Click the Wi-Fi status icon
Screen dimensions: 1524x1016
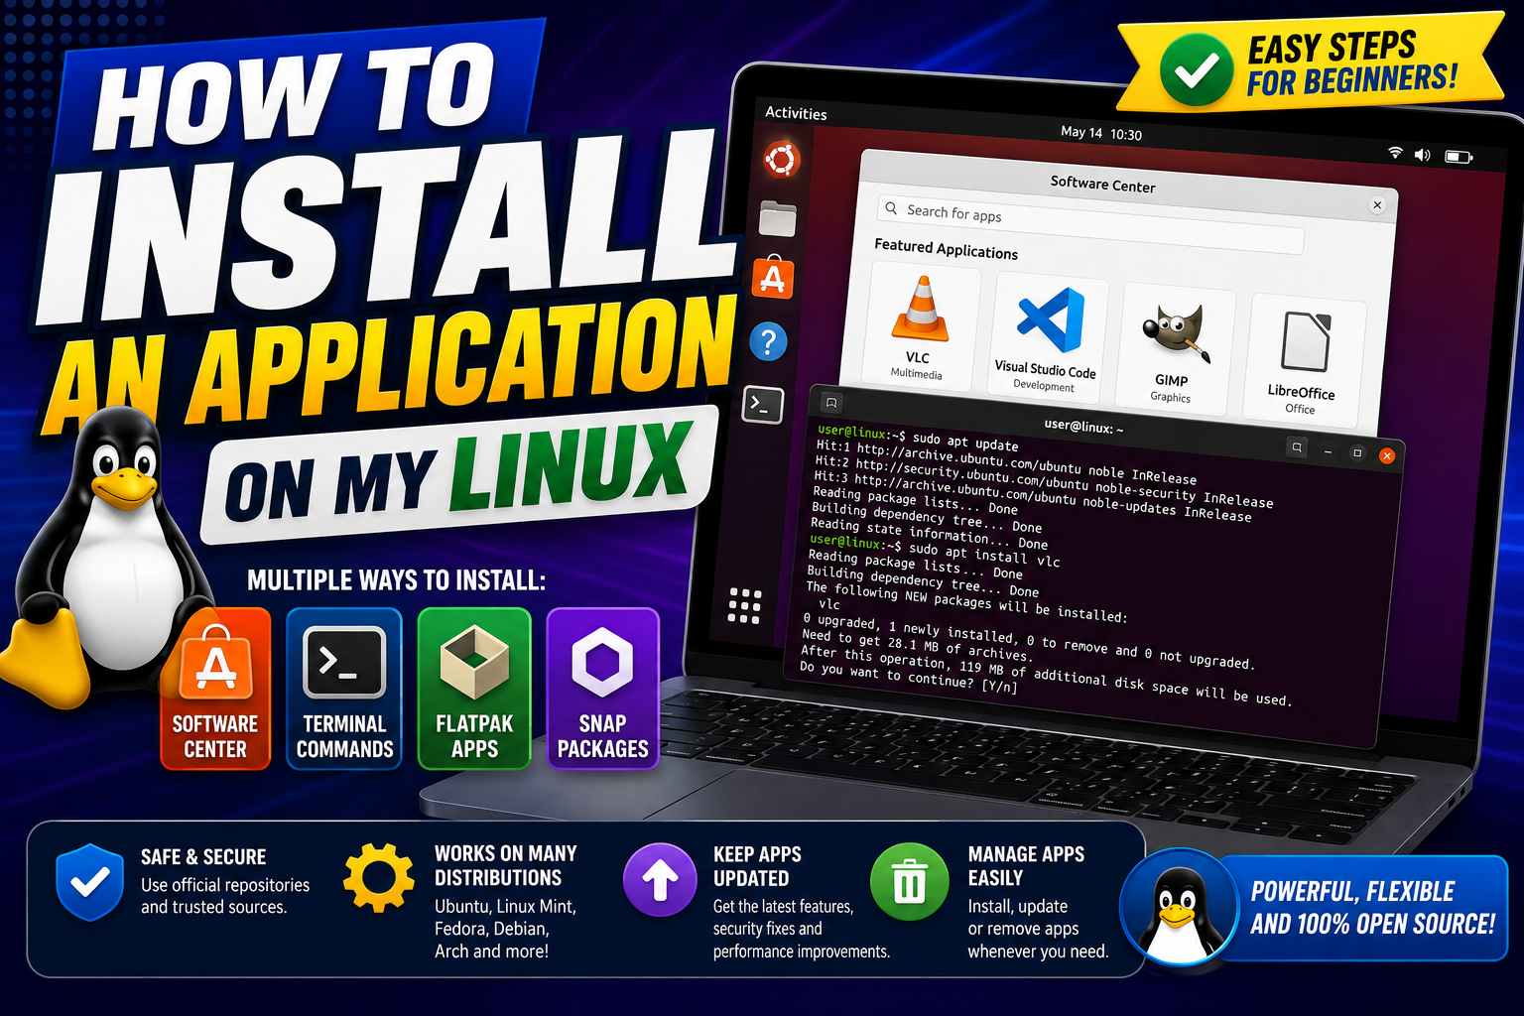(1395, 153)
